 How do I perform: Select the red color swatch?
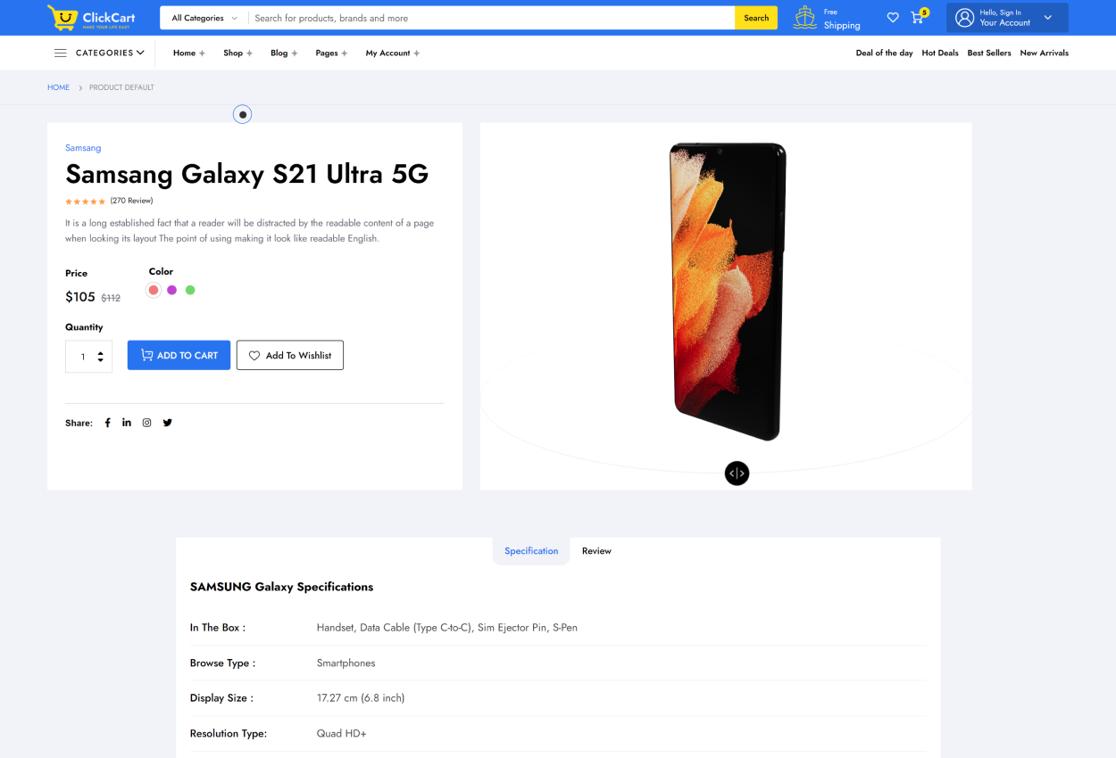(x=154, y=290)
